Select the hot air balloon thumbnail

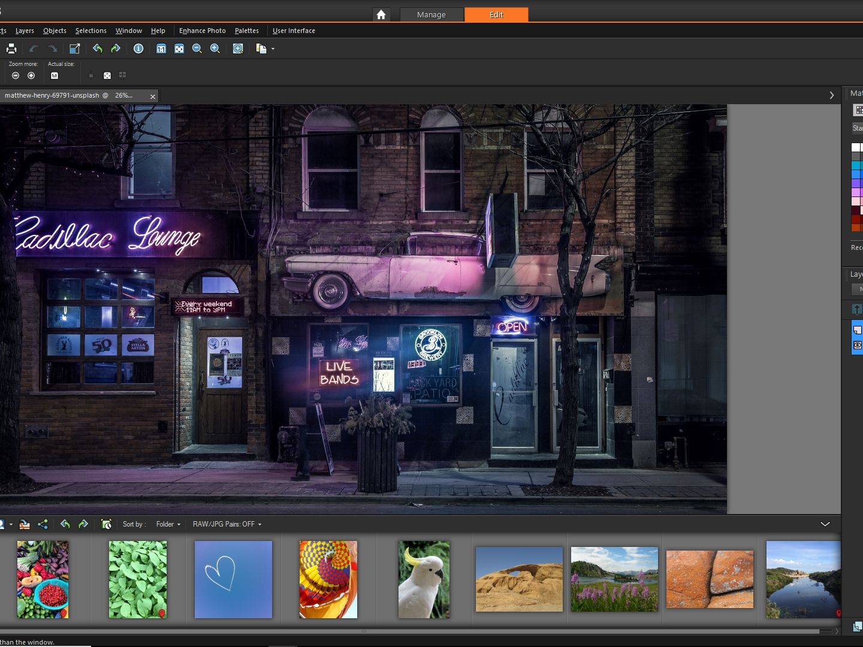coord(328,579)
